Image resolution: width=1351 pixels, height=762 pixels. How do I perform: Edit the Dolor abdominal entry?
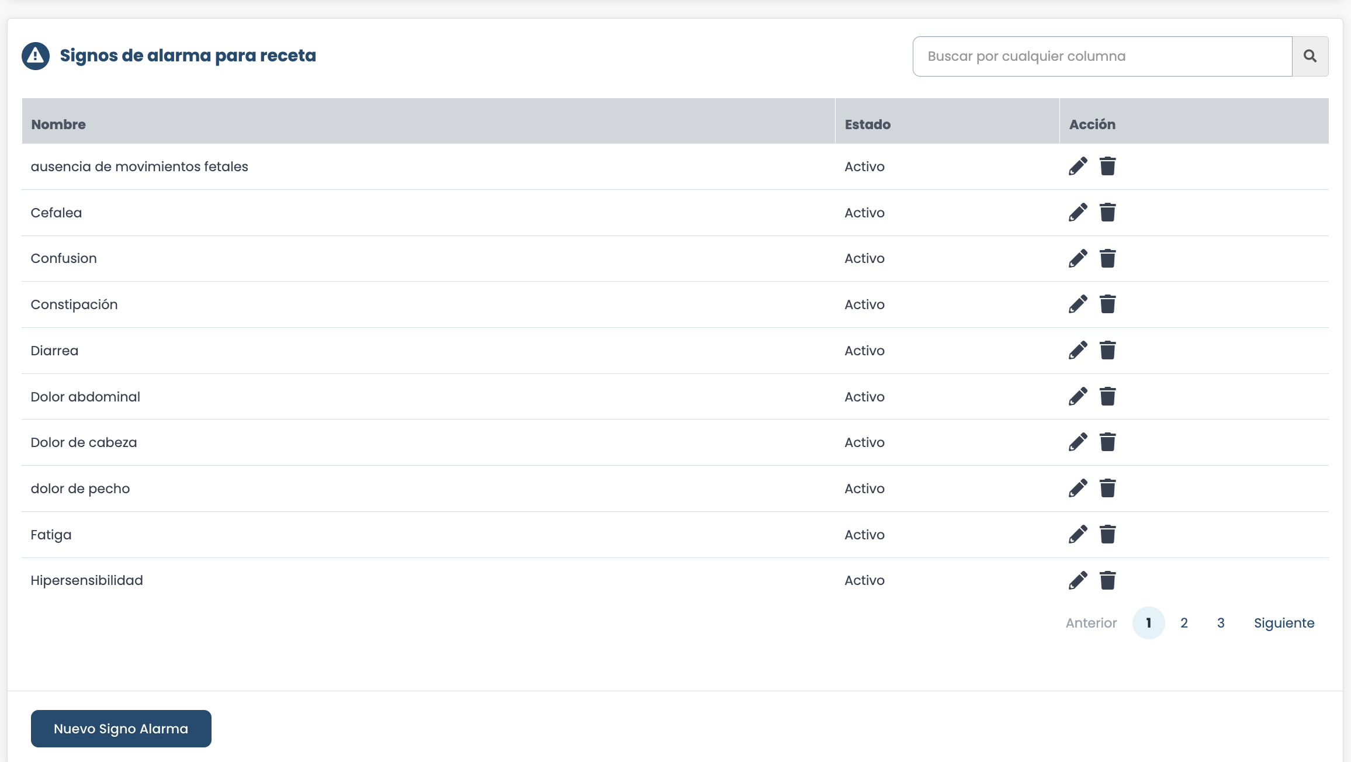click(1078, 397)
